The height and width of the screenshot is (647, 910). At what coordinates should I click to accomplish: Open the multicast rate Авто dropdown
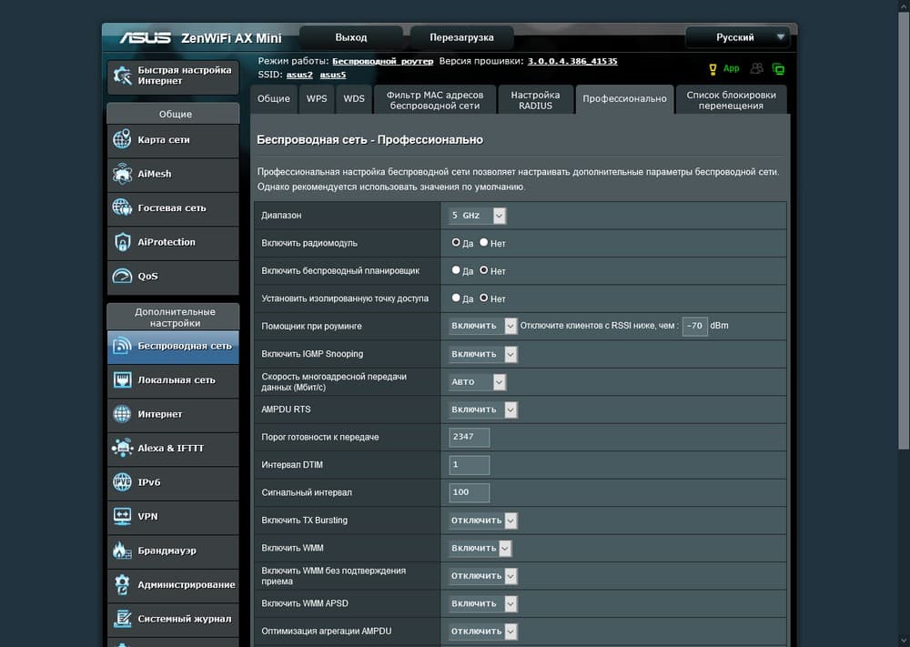pos(477,382)
